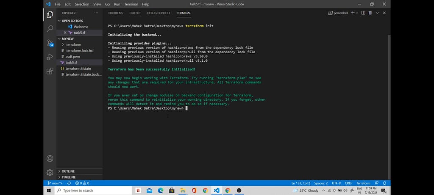Image resolution: width=434 pixels, height=195 pixels.
Task: Open notifications bell in status bar
Action: coord(384,183)
